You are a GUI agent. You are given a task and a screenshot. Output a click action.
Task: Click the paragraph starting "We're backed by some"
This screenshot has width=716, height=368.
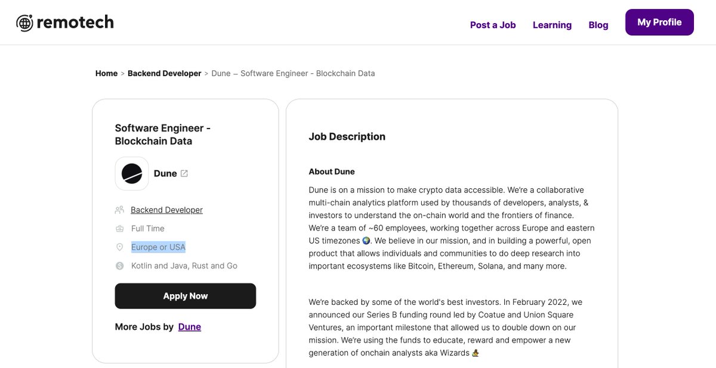446,328
